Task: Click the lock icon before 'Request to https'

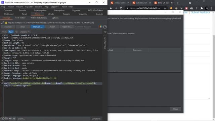Action: (x=6, y=23)
